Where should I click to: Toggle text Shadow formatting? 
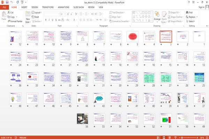[56, 20]
